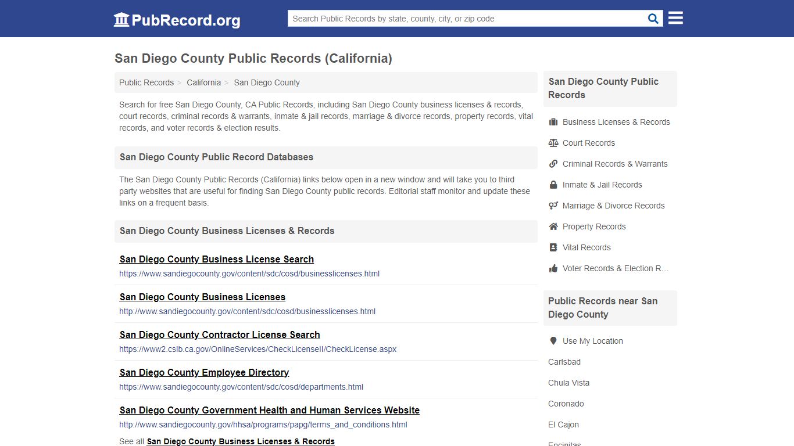This screenshot has height=446, width=794.
Task: Click San Diego County Public Records page heading
Action: pos(253,58)
